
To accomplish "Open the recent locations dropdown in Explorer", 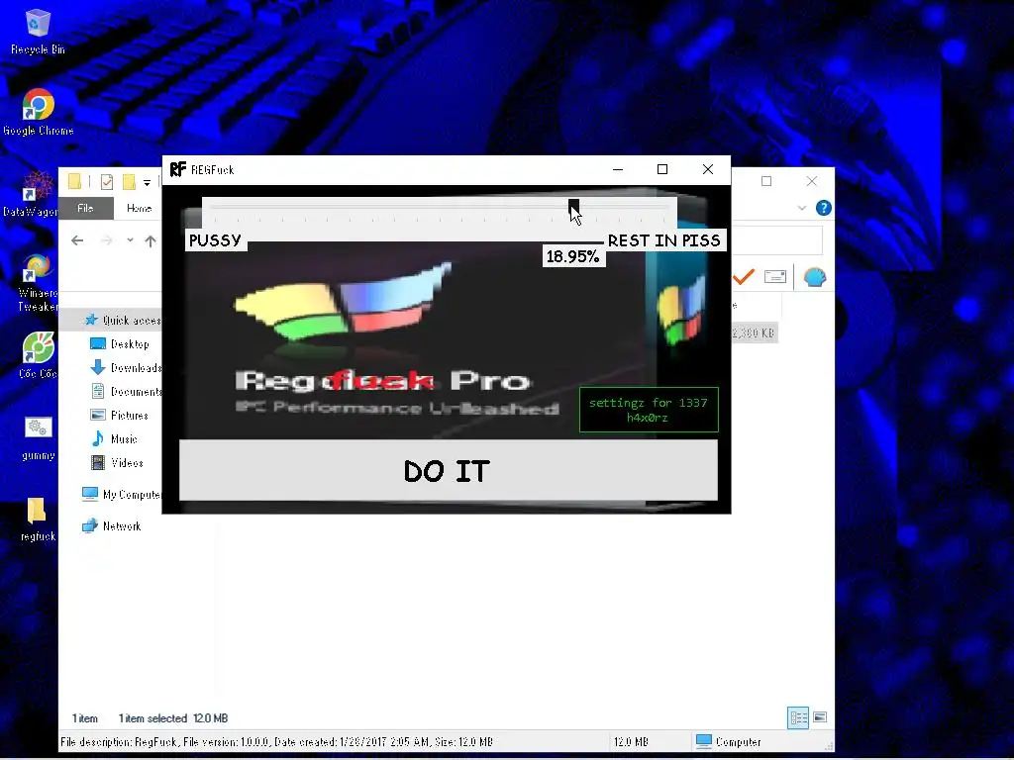I will click(x=130, y=240).
